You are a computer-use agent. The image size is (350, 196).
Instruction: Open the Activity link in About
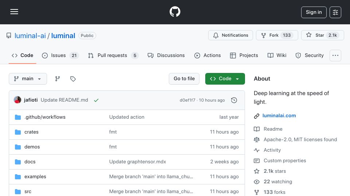point(272,150)
